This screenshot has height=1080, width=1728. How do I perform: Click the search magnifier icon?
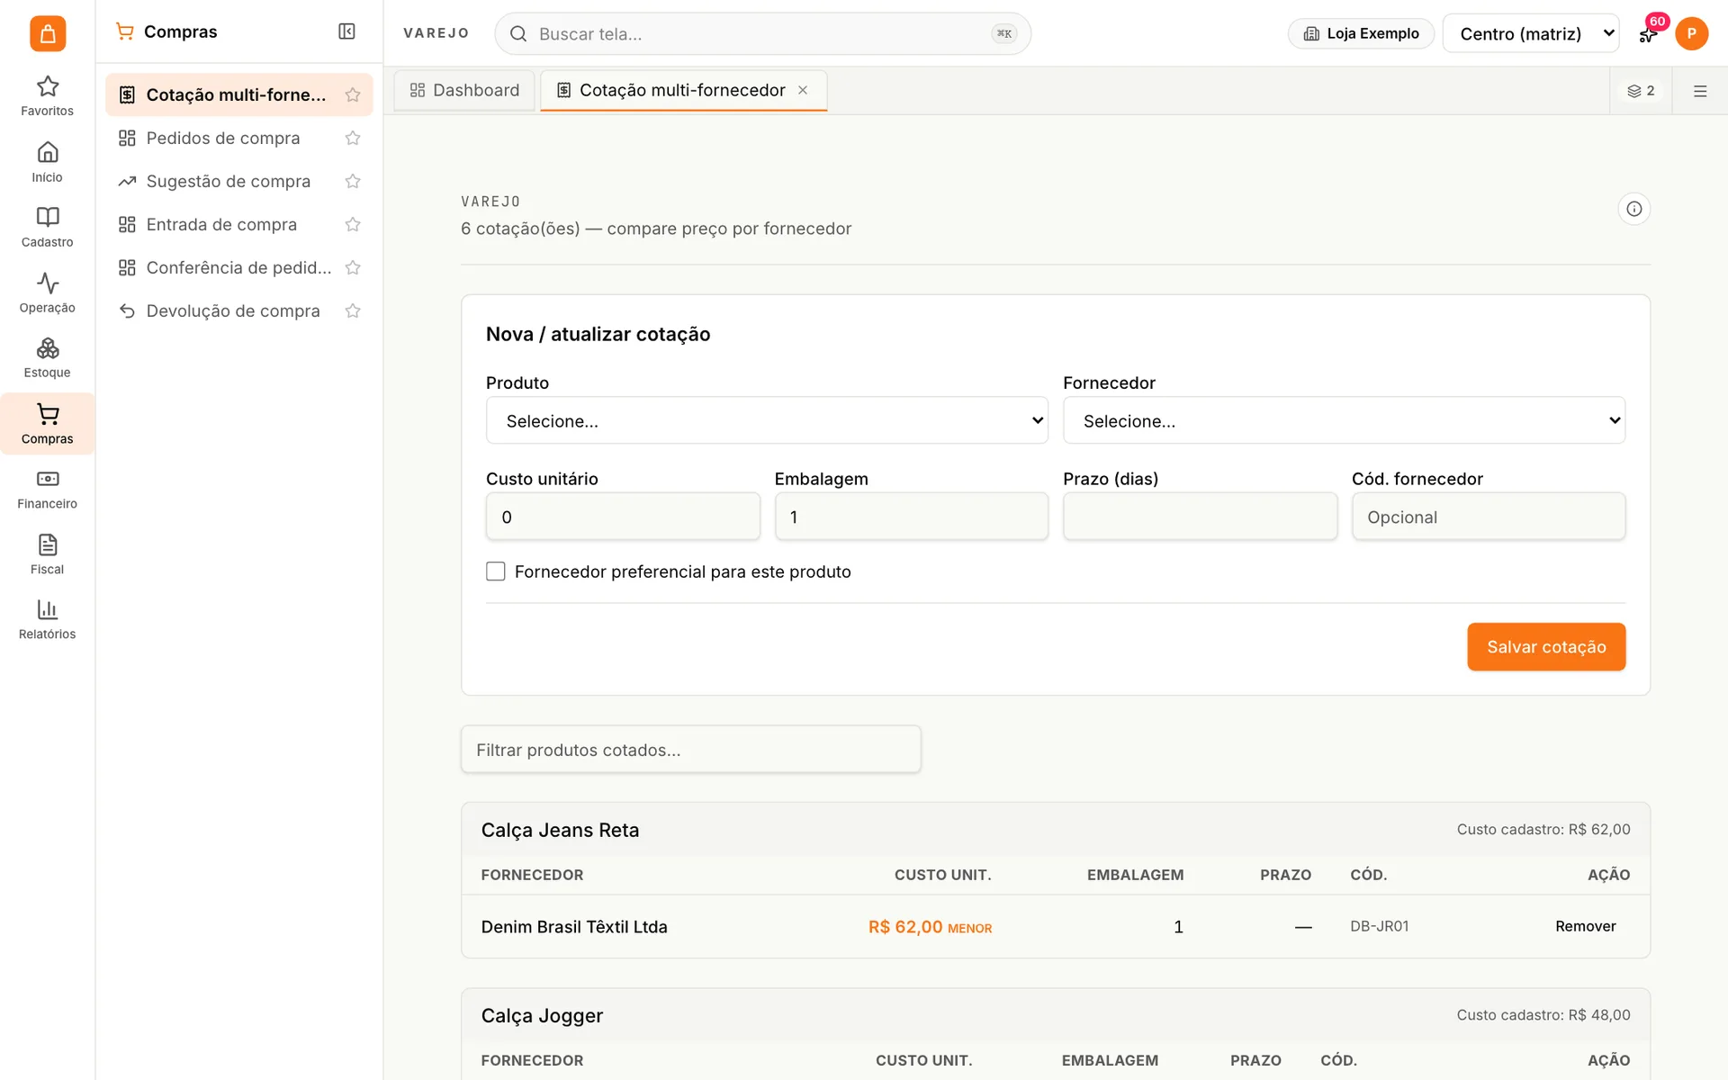[518, 34]
